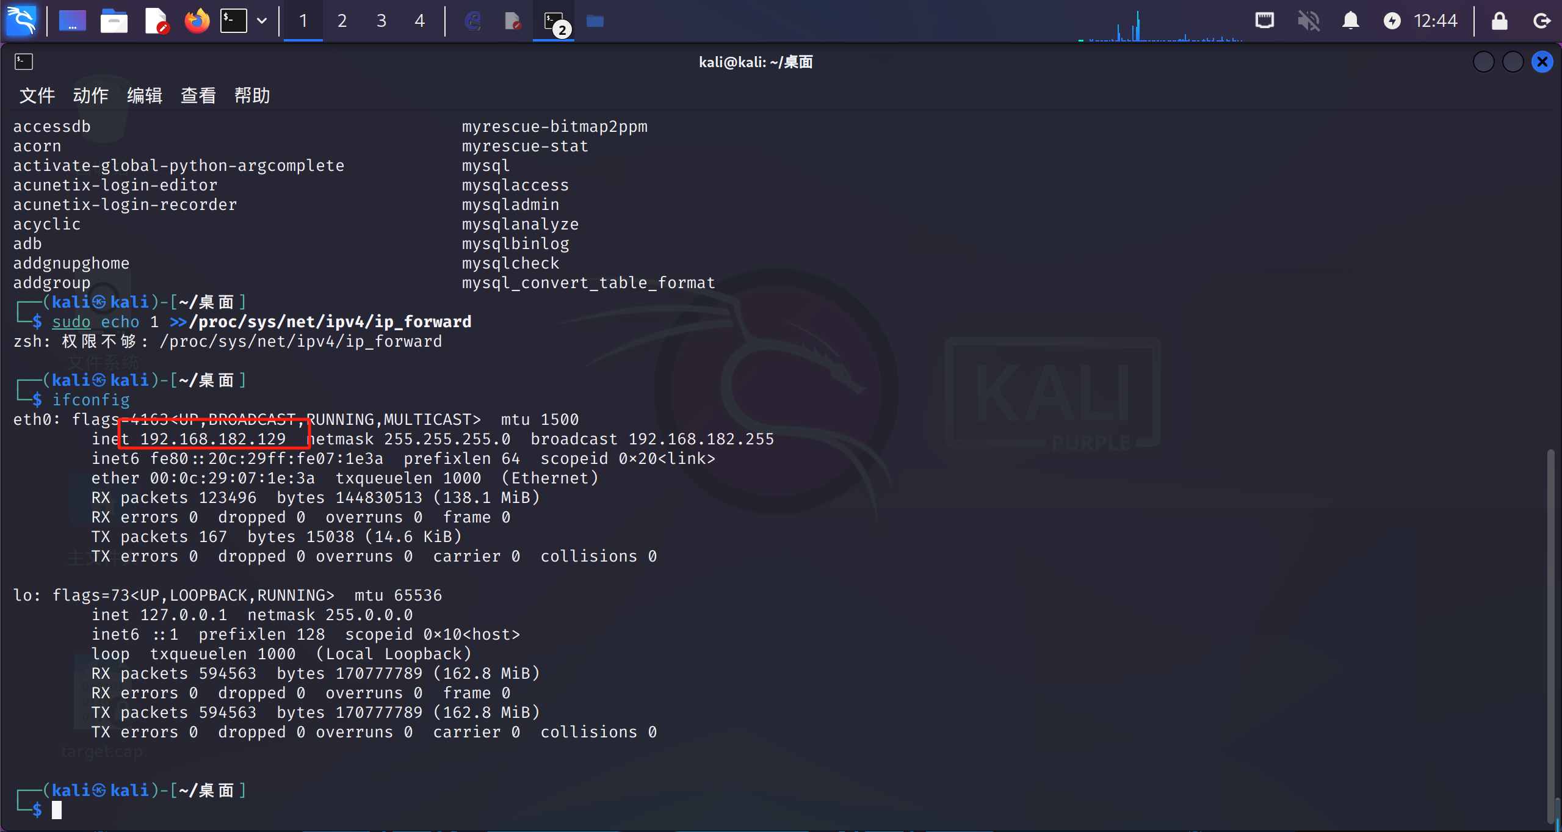Image resolution: width=1562 pixels, height=832 pixels.
Task: Click the show desktop icon
Action: pyautogui.click(x=72, y=21)
